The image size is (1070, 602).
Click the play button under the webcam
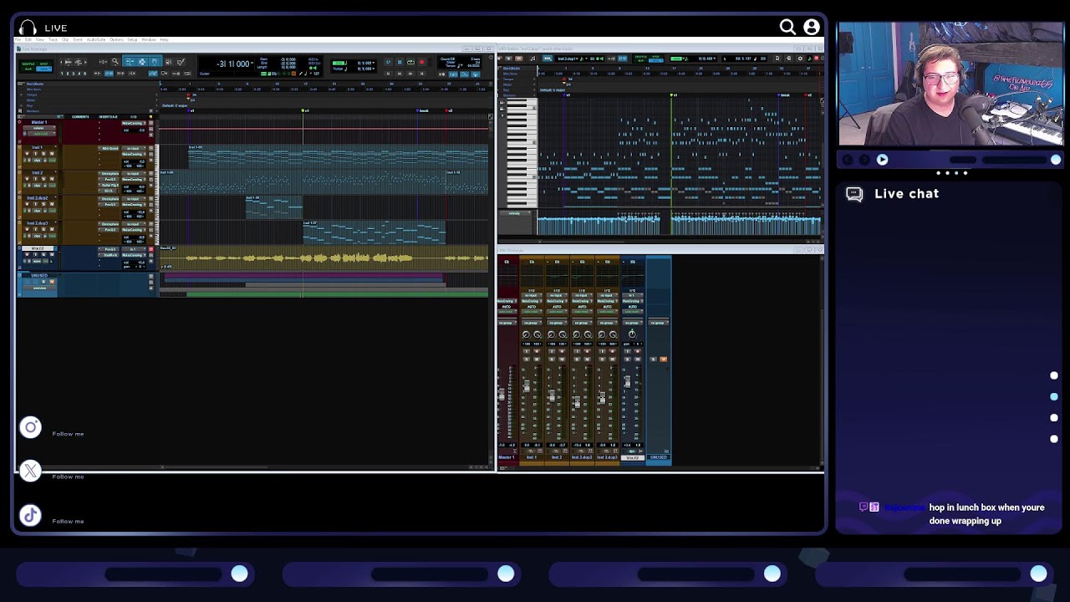point(882,160)
